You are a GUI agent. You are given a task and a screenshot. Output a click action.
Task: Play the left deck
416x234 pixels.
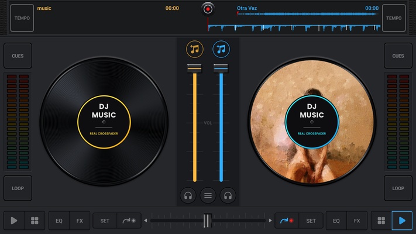click(14, 221)
